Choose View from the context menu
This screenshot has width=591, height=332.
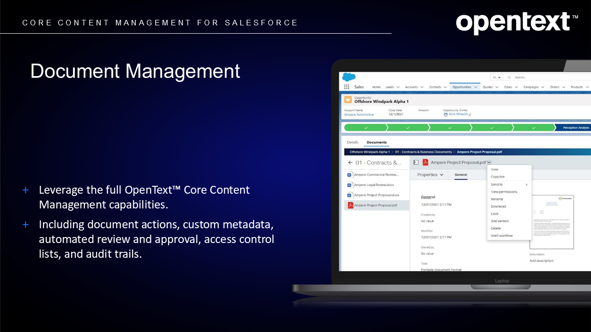click(x=509, y=170)
